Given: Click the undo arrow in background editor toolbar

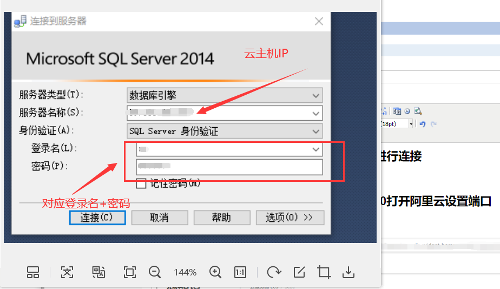Looking at the screenshot, I should click(x=423, y=124).
